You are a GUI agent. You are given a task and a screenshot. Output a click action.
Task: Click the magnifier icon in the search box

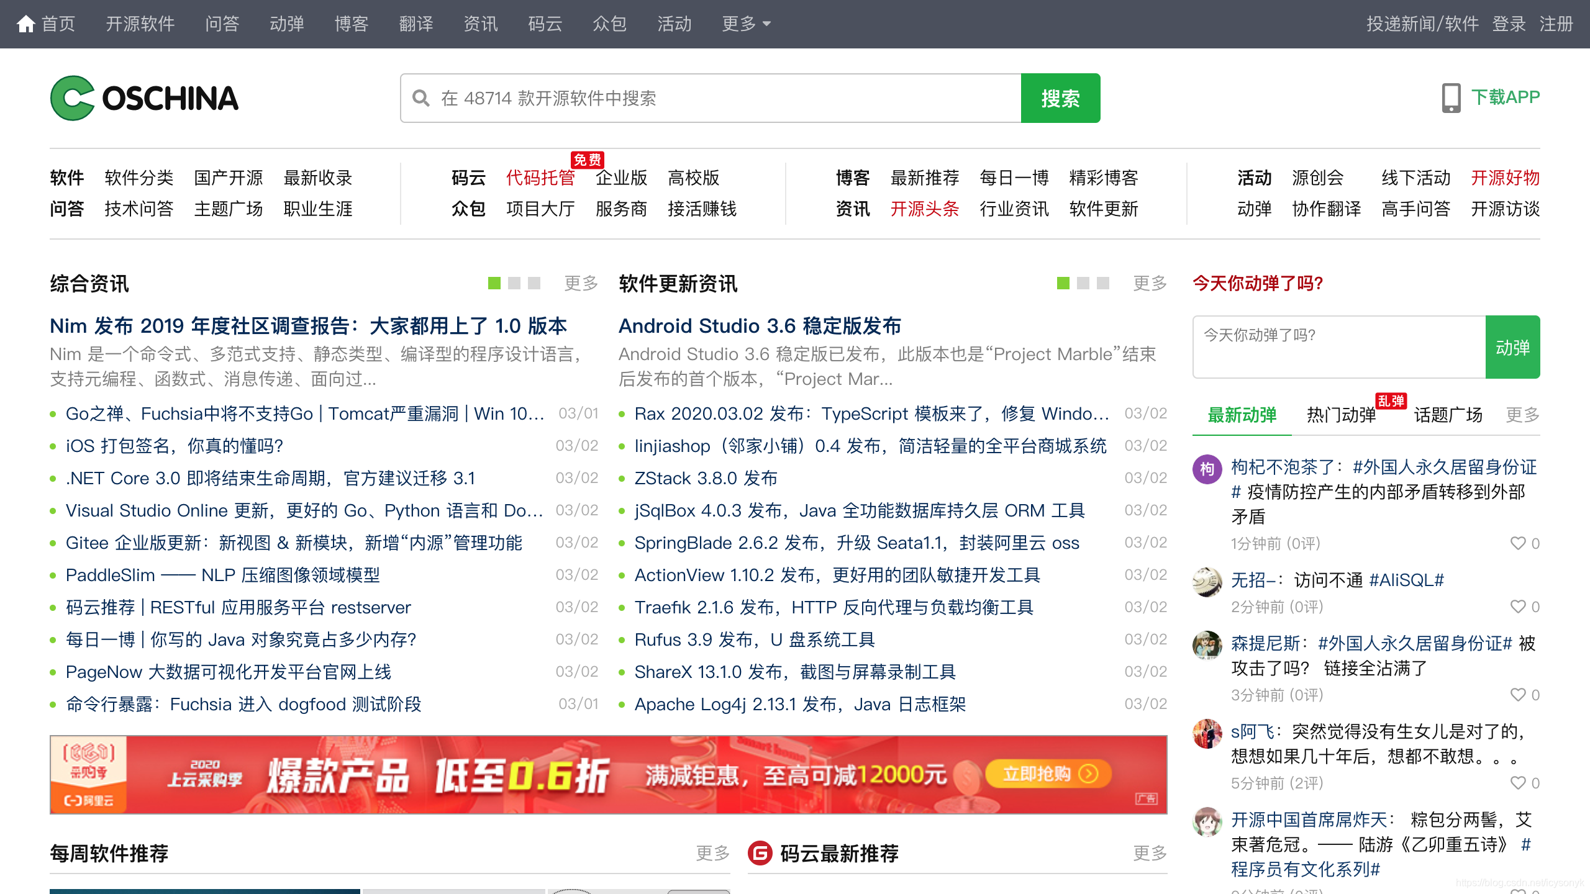coord(421,98)
